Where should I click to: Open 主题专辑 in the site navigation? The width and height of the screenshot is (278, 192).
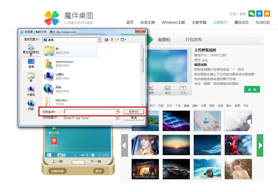tap(199, 23)
